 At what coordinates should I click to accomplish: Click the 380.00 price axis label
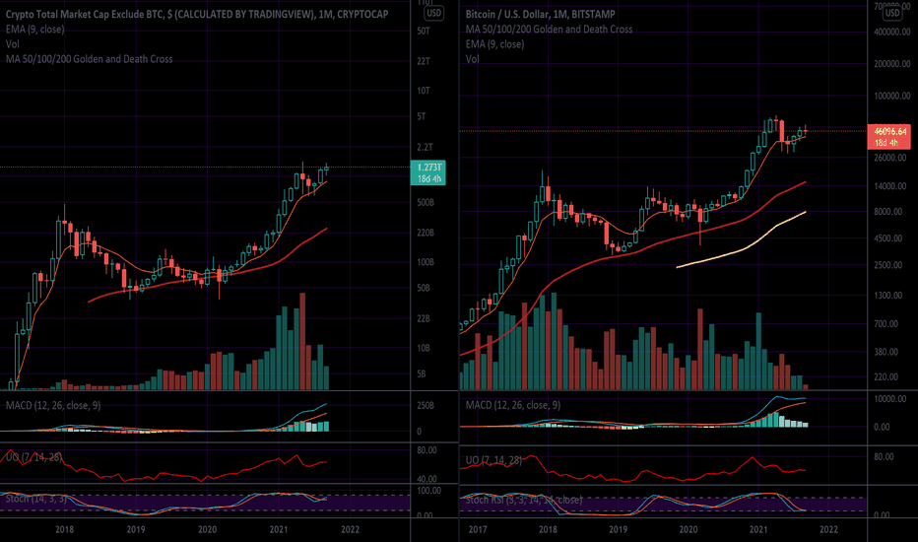(x=886, y=352)
